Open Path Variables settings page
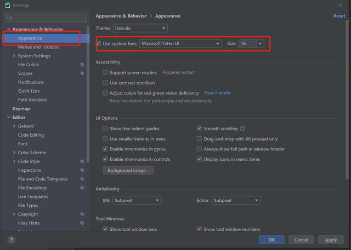The height and width of the screenshot is (250, 351). [x=32, y=100]
